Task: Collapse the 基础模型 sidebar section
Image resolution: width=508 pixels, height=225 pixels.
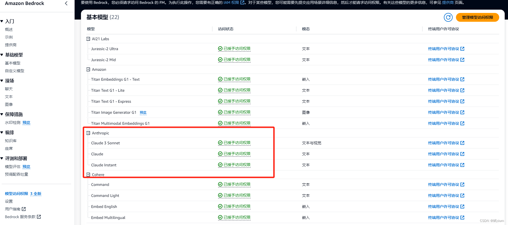Action: tap(2, 55)
